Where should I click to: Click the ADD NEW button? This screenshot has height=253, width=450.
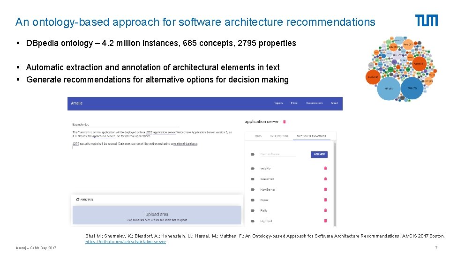click(x=319, y=154)
